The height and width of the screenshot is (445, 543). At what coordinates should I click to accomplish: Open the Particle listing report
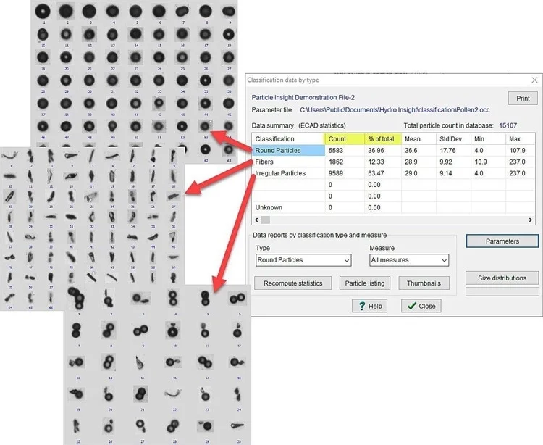366,283
